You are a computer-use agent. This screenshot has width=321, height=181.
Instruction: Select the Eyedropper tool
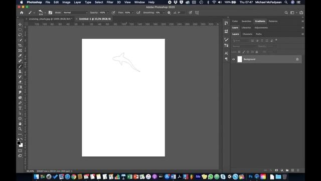click(x=20, y=56)
